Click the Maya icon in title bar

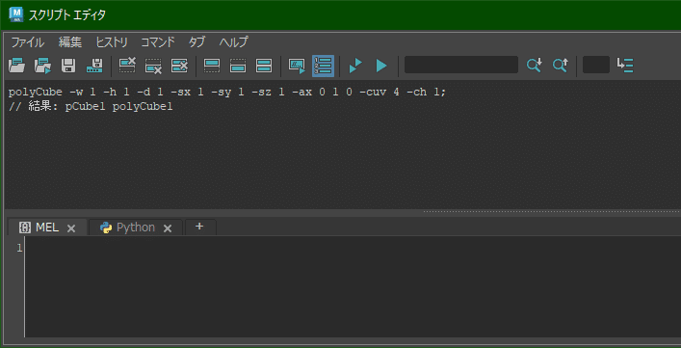coord(16,15)
